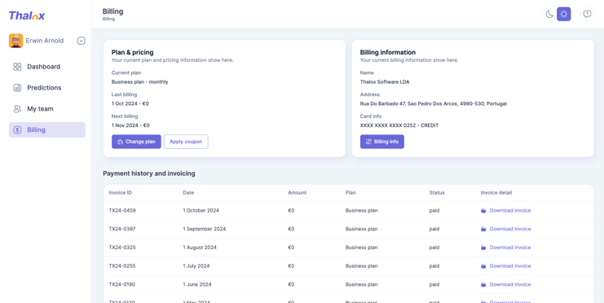Switch to light mode sun toggle
This screenshot has height=303, width=604.
pos(564,14)
